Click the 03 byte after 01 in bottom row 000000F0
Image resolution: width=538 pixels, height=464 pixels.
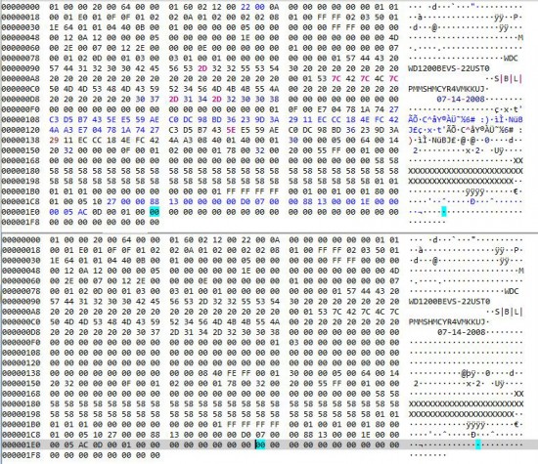(x=293, y=342)
